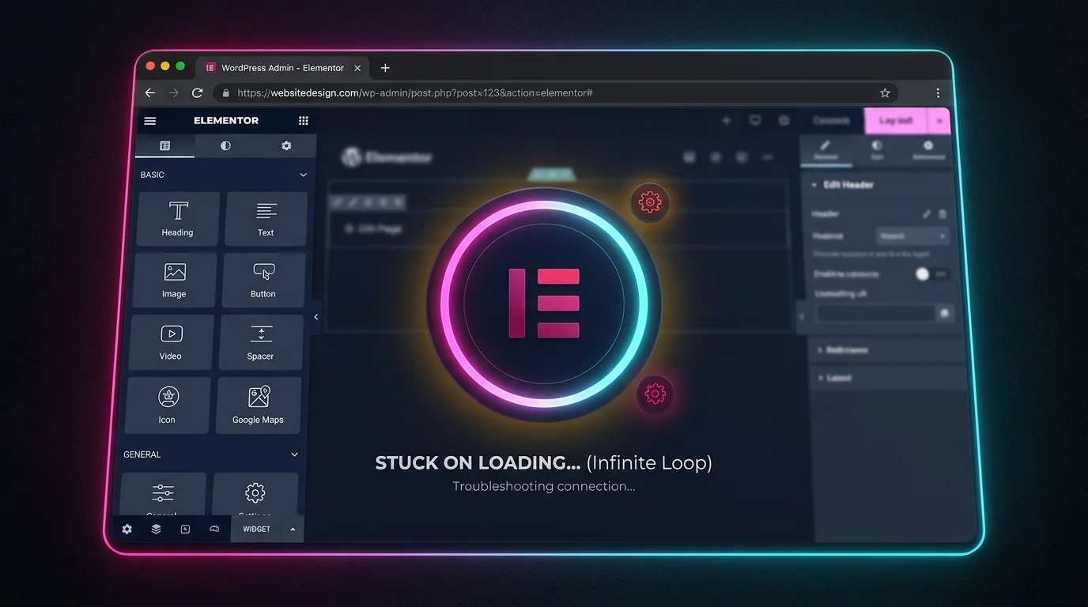Insert the Video widget
Screen dimensions: 1088x607
171,342
